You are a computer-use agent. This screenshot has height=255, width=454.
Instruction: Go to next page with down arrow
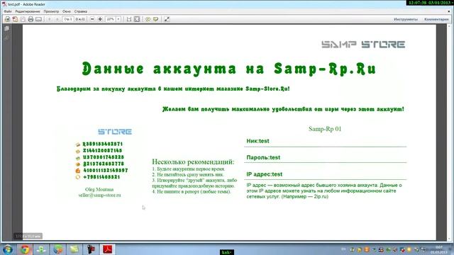coord(57,19)
